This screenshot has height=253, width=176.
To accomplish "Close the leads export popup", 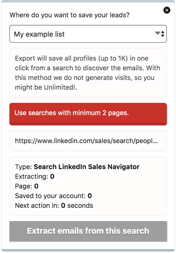I will (167, 10).
